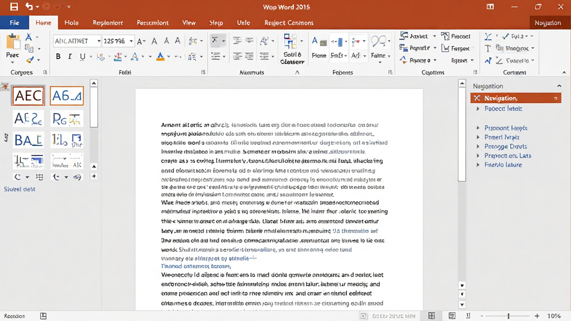Click the Save icon in the title bar
Screen dimensions: 571x321
pyautogui.click(x=14, y=7)
